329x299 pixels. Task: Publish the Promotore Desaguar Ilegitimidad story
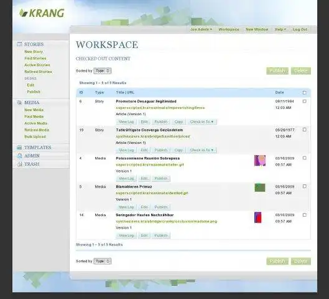click(x=161, y=122)
